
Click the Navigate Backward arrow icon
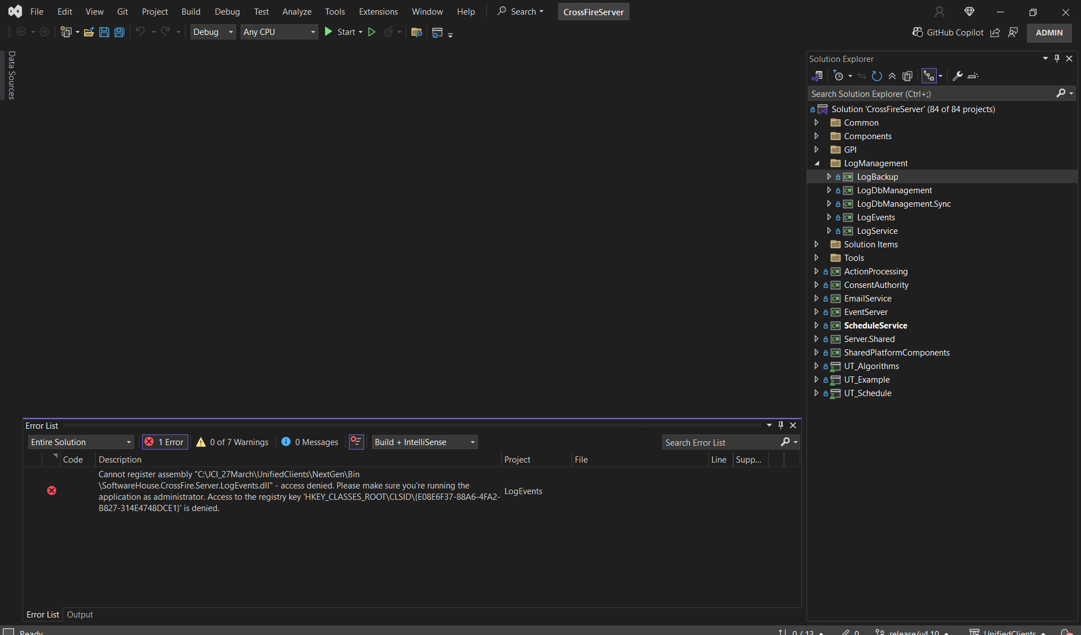pyautogui.click(x=21, y=32)
